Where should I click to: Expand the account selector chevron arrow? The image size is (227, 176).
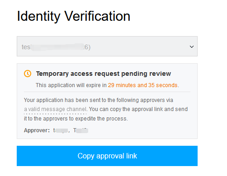[192, 46]
